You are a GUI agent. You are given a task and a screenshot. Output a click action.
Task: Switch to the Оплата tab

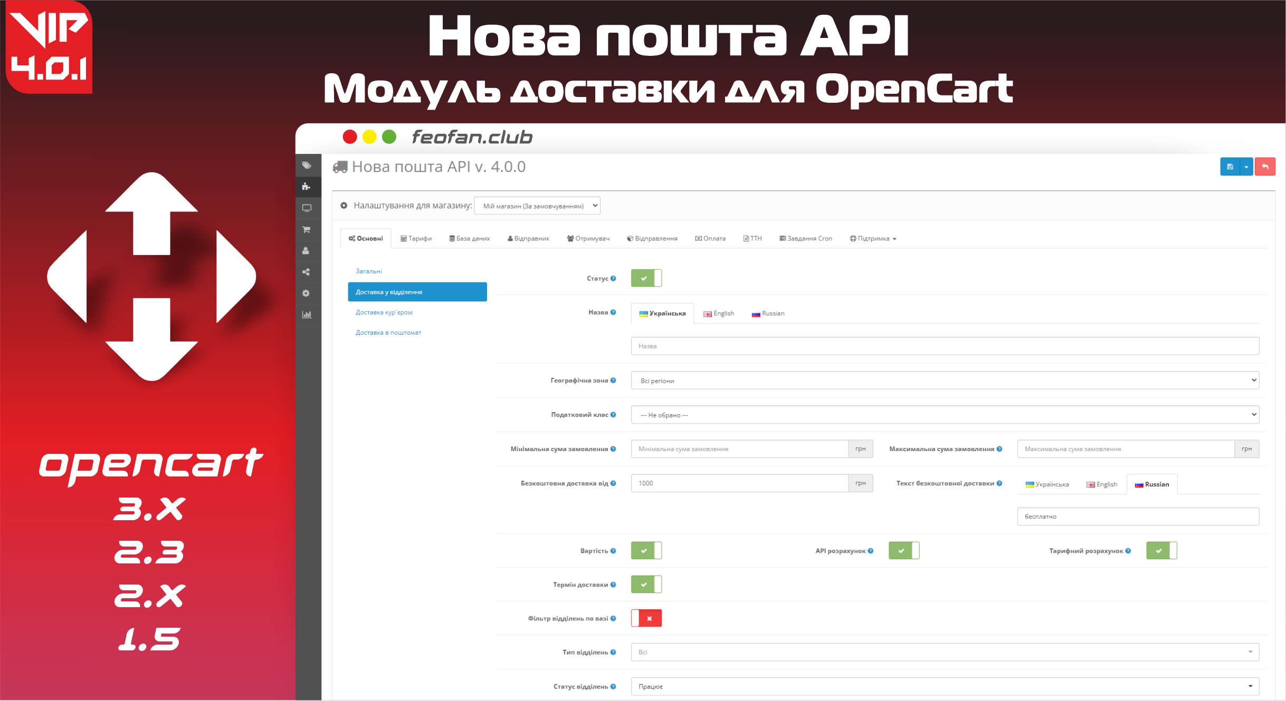pos(710,238)
